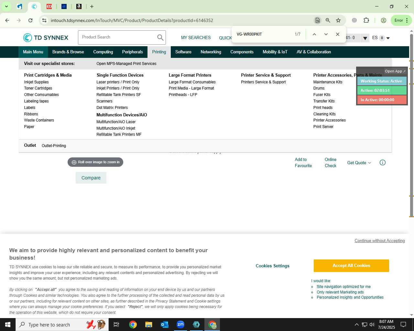Open Mobility & IoT menu
The width and height of the screenshot is (414, 331).
(x=275, y=52)
